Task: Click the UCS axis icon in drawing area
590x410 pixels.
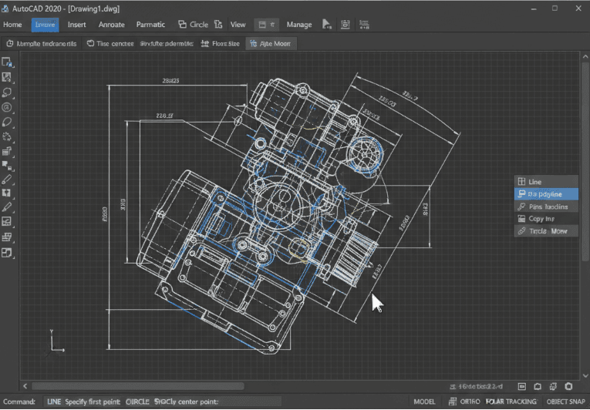Action: pyautogui.click(x=56, y=341)
